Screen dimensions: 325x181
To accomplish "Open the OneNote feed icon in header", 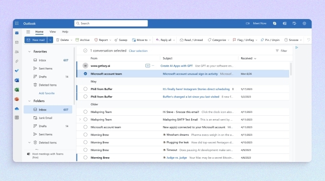I will click(284, 23).
